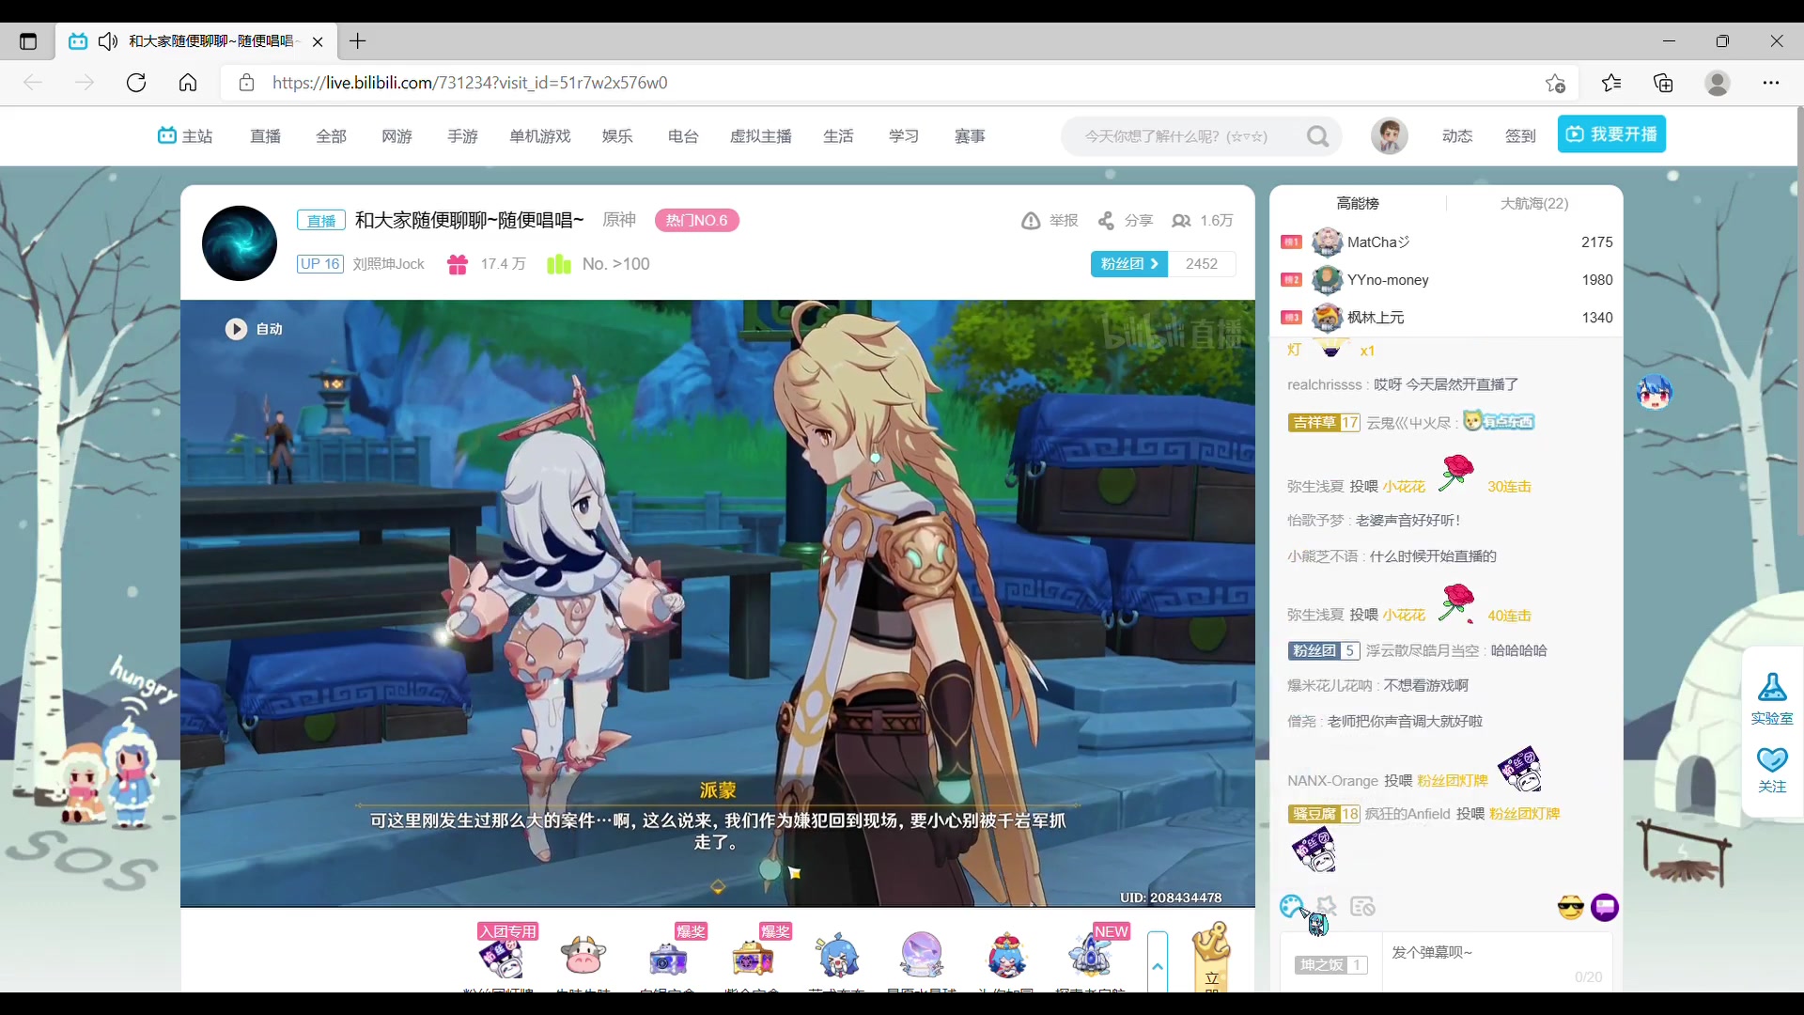
Task: Click the golden anchor 立 banner
Action: (x=1212, y=957)
